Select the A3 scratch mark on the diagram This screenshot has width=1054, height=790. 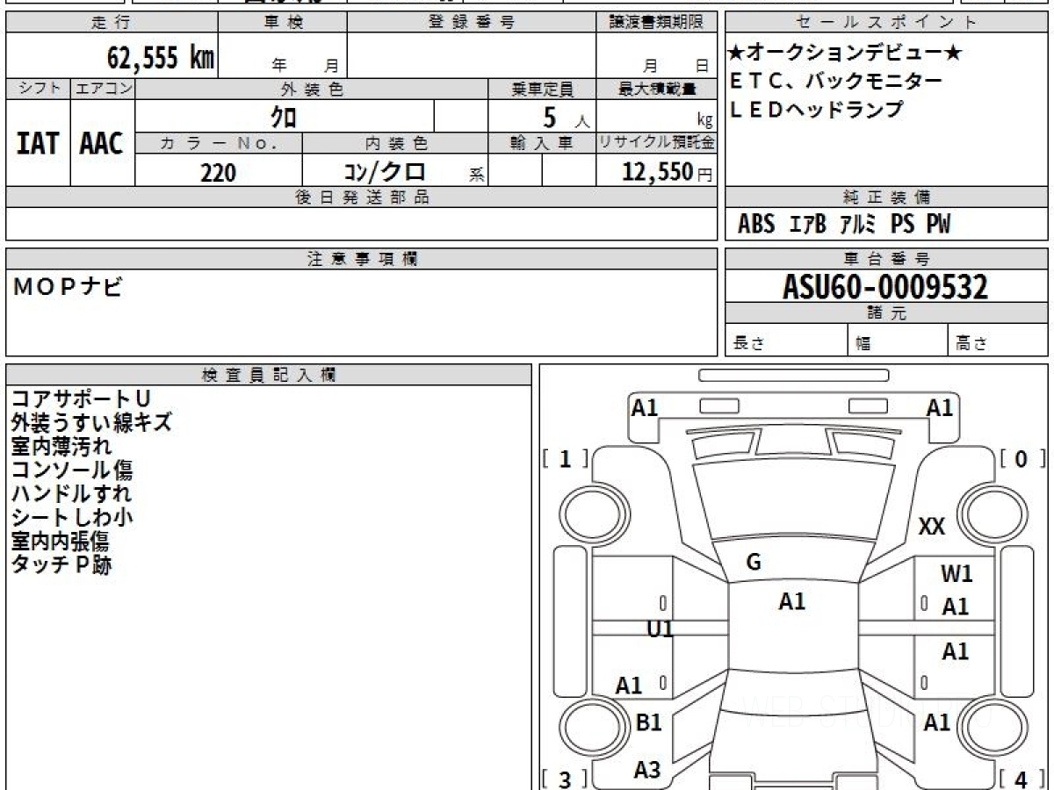[647, 770]
